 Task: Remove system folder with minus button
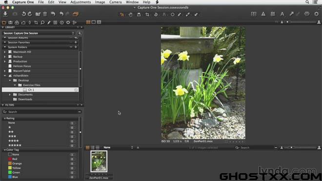pyautogui.click(x=71, y=47)
